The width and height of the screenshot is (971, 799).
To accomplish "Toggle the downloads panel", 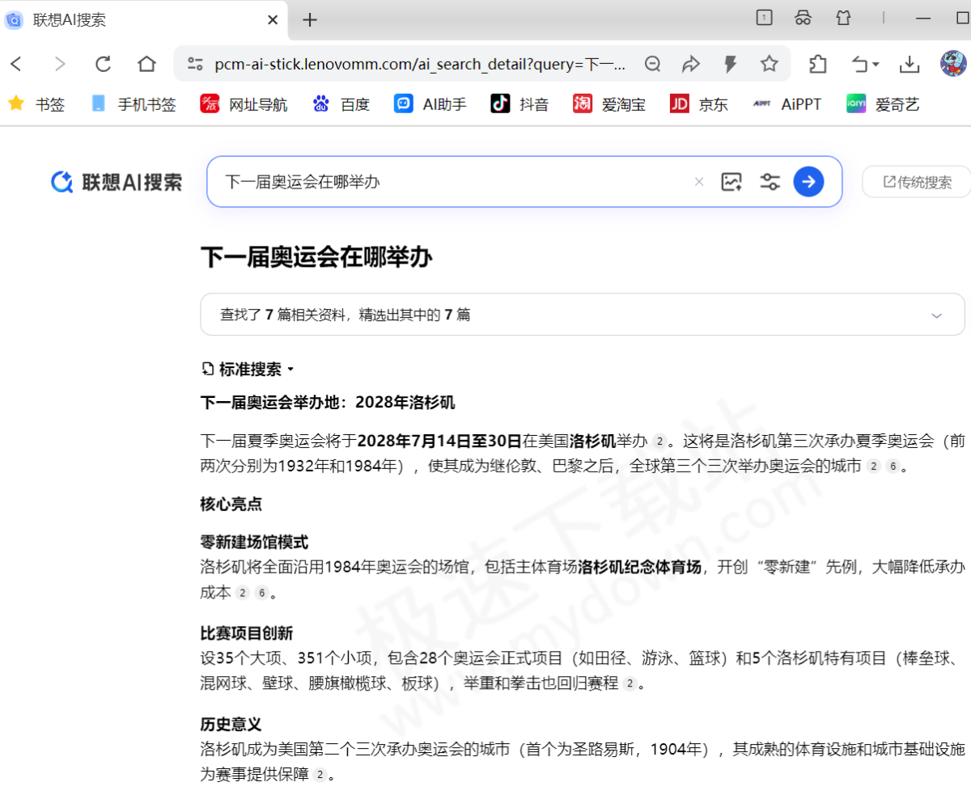I will coord(910,64).
